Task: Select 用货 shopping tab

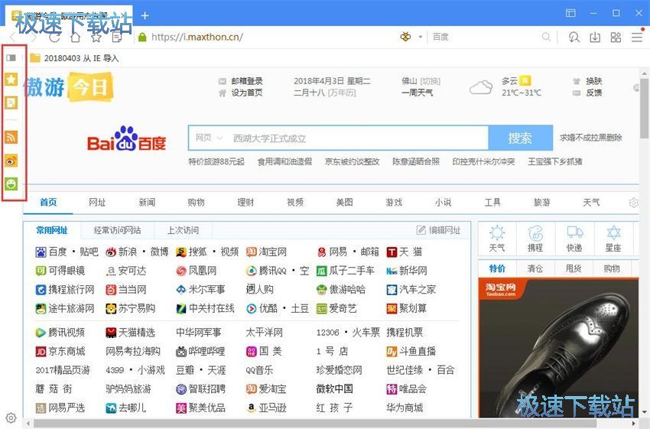Action: click(x=574, y=268)
